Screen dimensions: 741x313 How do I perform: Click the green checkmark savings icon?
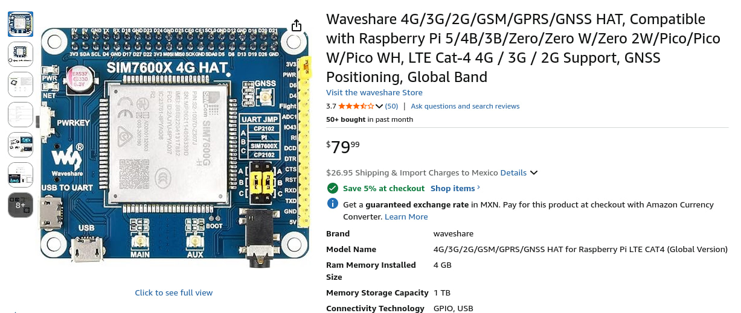pos(332,188)
